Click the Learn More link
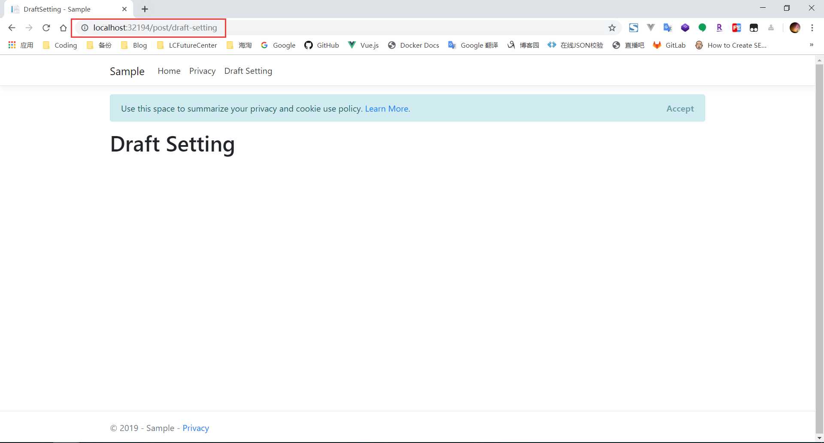Viewport: 824px width, 443px height. [387, 109]
